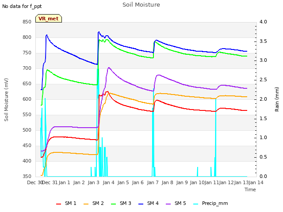Click the Rain (mm) axis title

pyautogui.click(x=277, y=99)
